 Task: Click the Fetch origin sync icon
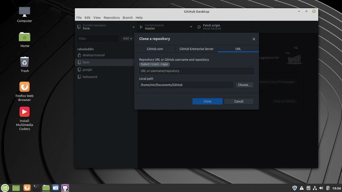(199, 27)
